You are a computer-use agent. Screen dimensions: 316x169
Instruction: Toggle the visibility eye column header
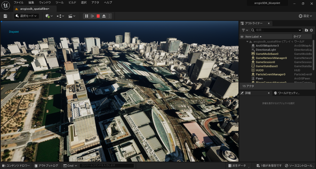(242, 37)
